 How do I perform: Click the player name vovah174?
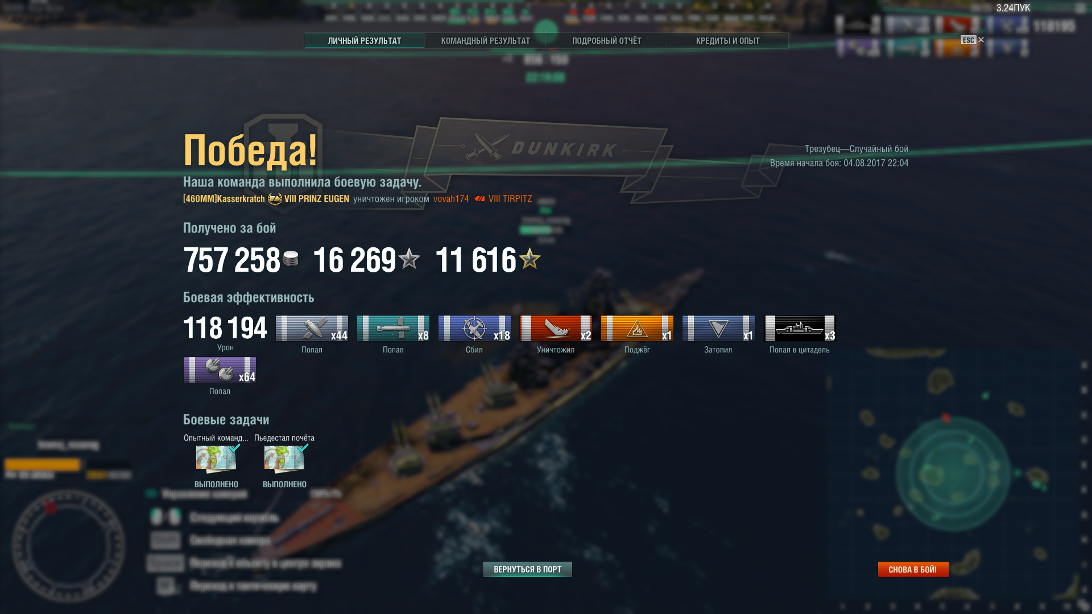(451, 199)
